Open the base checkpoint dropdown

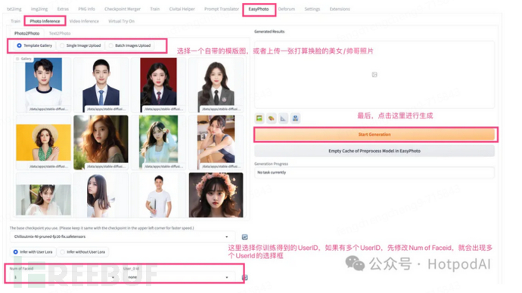click(x=122, y=237)
